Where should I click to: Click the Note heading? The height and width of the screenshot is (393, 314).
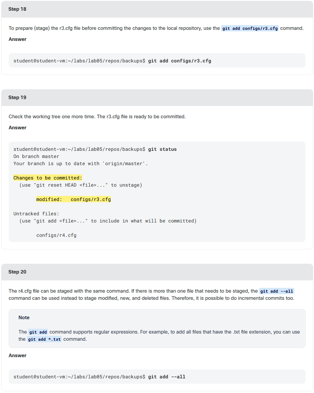24,317
